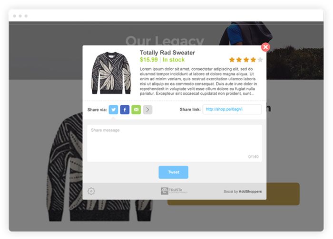The image size is (333, 239).
Task: Share via the green email icon
Action: pos(136,110)
